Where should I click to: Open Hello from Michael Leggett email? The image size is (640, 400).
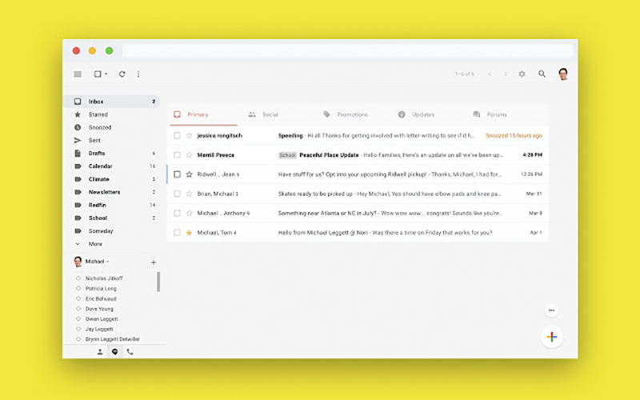coord(358,233)
